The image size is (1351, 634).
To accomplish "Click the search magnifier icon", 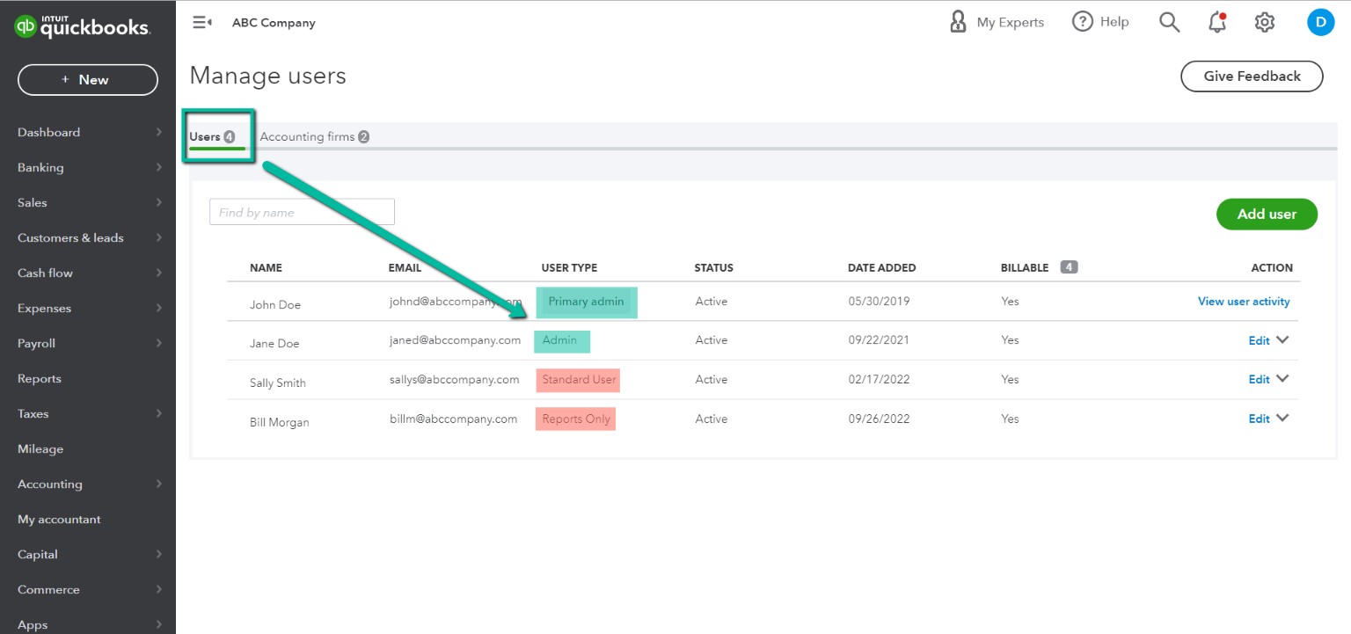I will pyautogui.click(x=1169, y=22).
